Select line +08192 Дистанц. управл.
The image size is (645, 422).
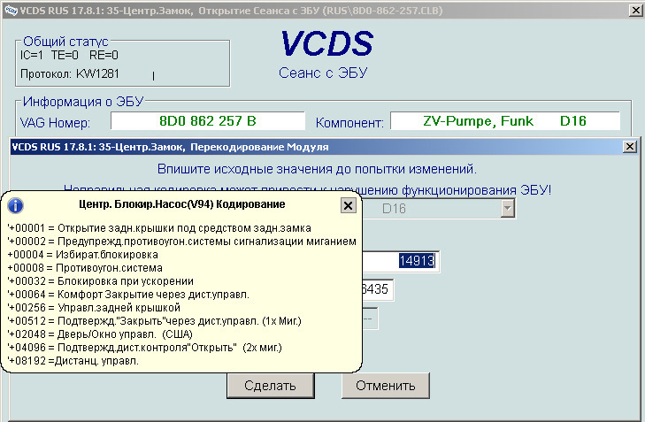(73, 361)
